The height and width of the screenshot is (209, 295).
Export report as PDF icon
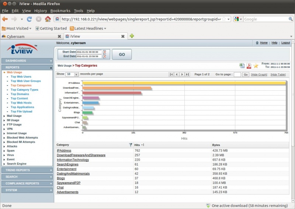click(249, 66)
